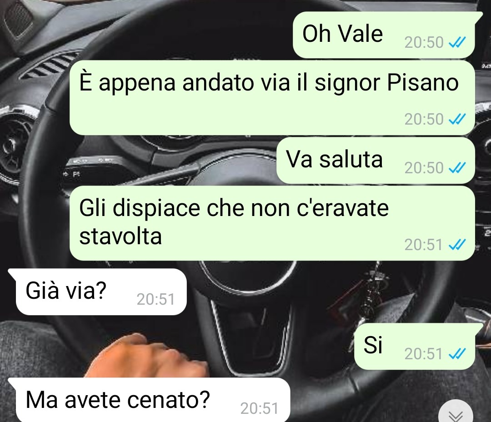Tap blue ticks next to 'Si' message
This screenshot has height=422, width=491.
[x=457, y=354]
